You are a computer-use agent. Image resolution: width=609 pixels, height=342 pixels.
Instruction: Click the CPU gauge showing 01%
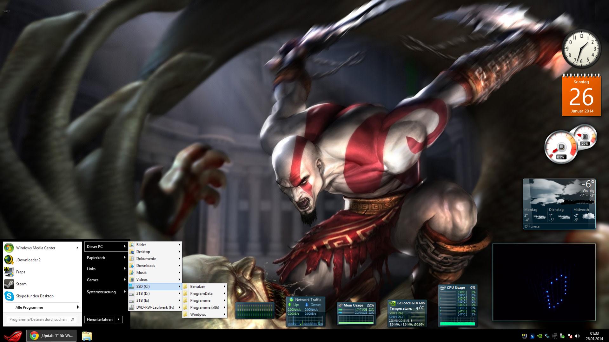pyautogui.click(x=560, y=148)
